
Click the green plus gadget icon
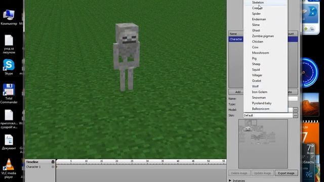(306, 29)
